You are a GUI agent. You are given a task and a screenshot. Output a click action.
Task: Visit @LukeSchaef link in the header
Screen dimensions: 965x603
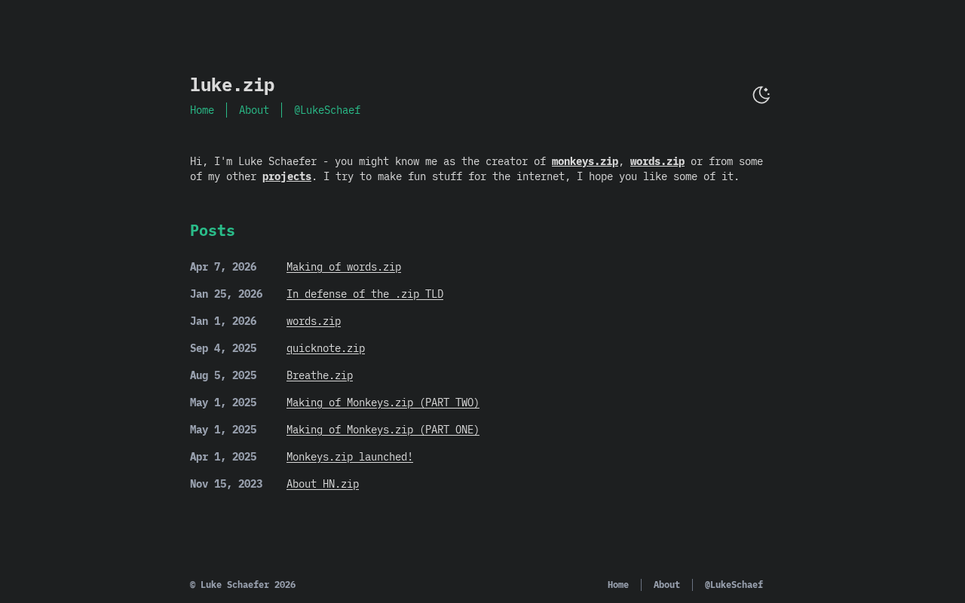pyautogui.click(x=327, y=110)
